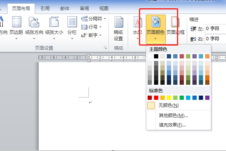Viewport: 226px width, 151px height.
Task: Select standard dark red swatch
Action: pos(150,98)
